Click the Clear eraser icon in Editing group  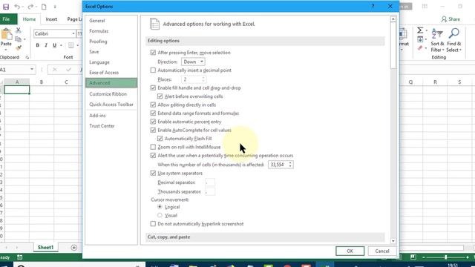[420, 48]
